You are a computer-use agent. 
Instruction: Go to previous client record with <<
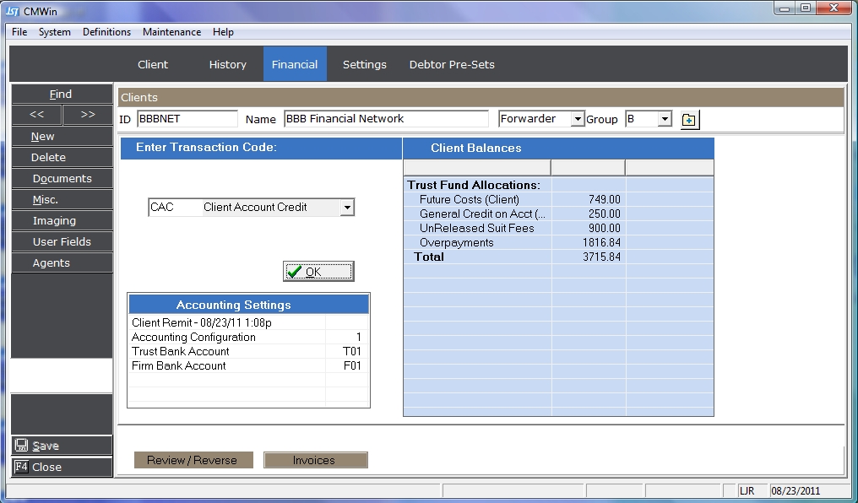pyautogui.click(x=36, y=115)
